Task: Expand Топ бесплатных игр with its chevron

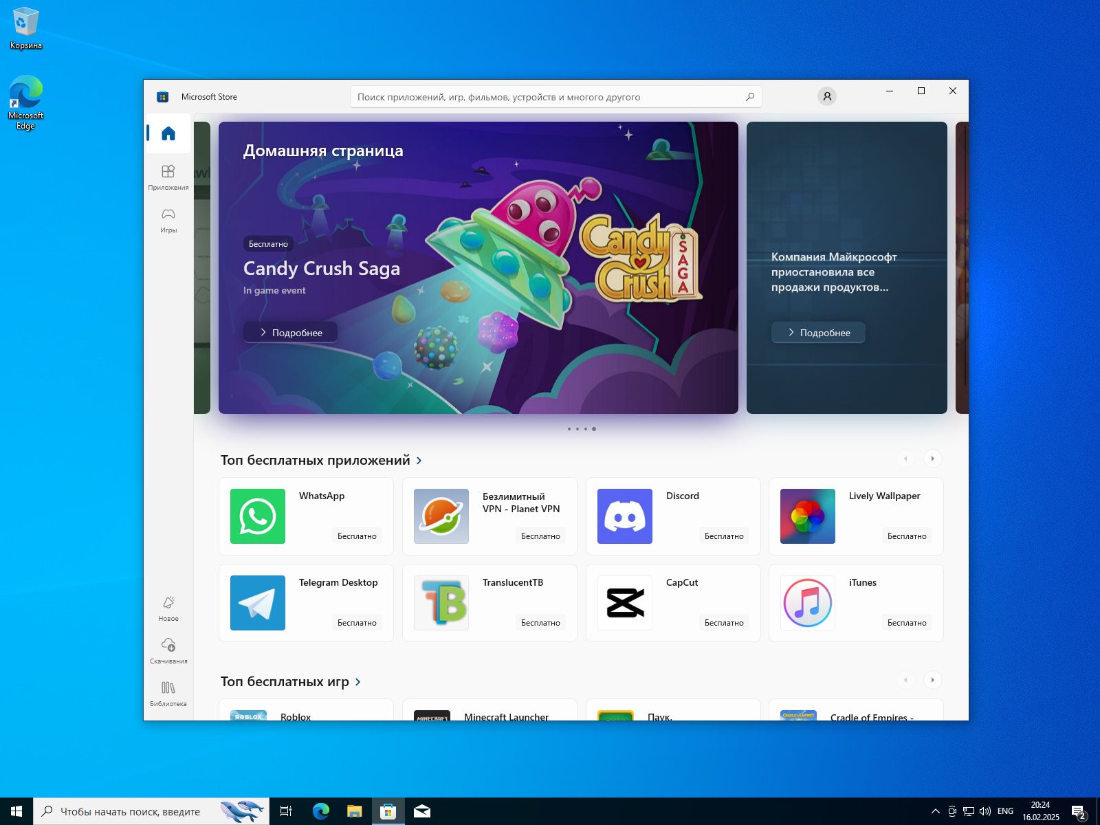Action: click(x=357, y=681)
